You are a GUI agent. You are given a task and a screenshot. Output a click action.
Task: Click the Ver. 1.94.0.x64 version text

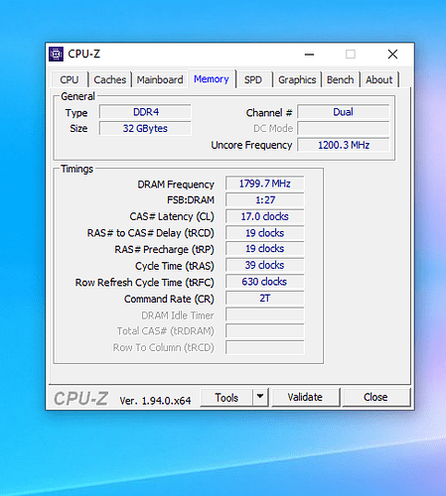click(155, 401)
